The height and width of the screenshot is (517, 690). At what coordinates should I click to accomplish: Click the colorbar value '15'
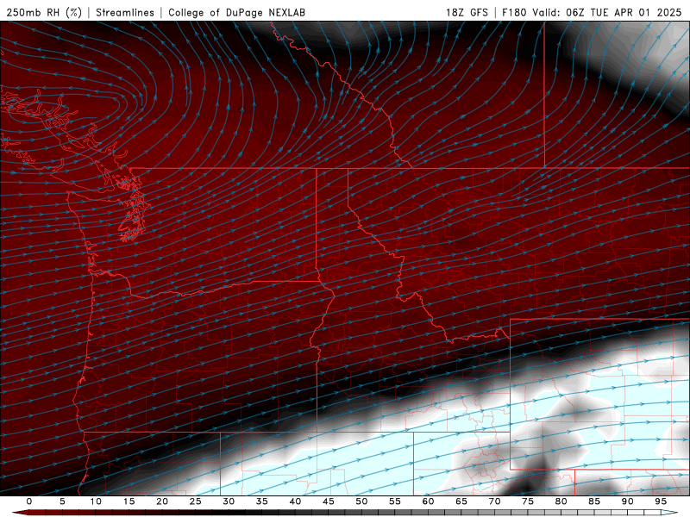[129, 501]
